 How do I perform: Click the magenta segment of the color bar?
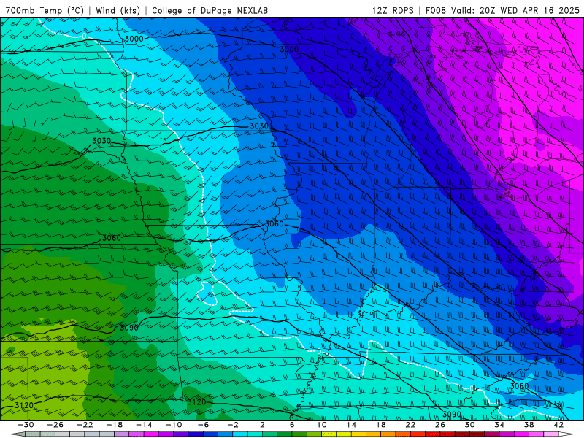[151, 434]
